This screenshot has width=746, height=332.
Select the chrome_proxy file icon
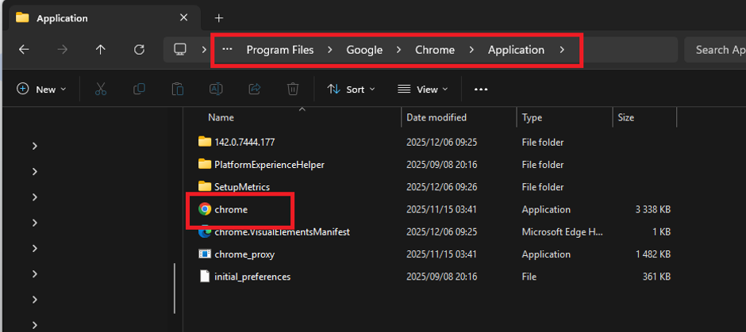coord(205,254)
